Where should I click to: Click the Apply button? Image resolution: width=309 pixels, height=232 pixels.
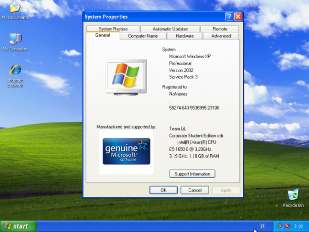click(226, 190)
